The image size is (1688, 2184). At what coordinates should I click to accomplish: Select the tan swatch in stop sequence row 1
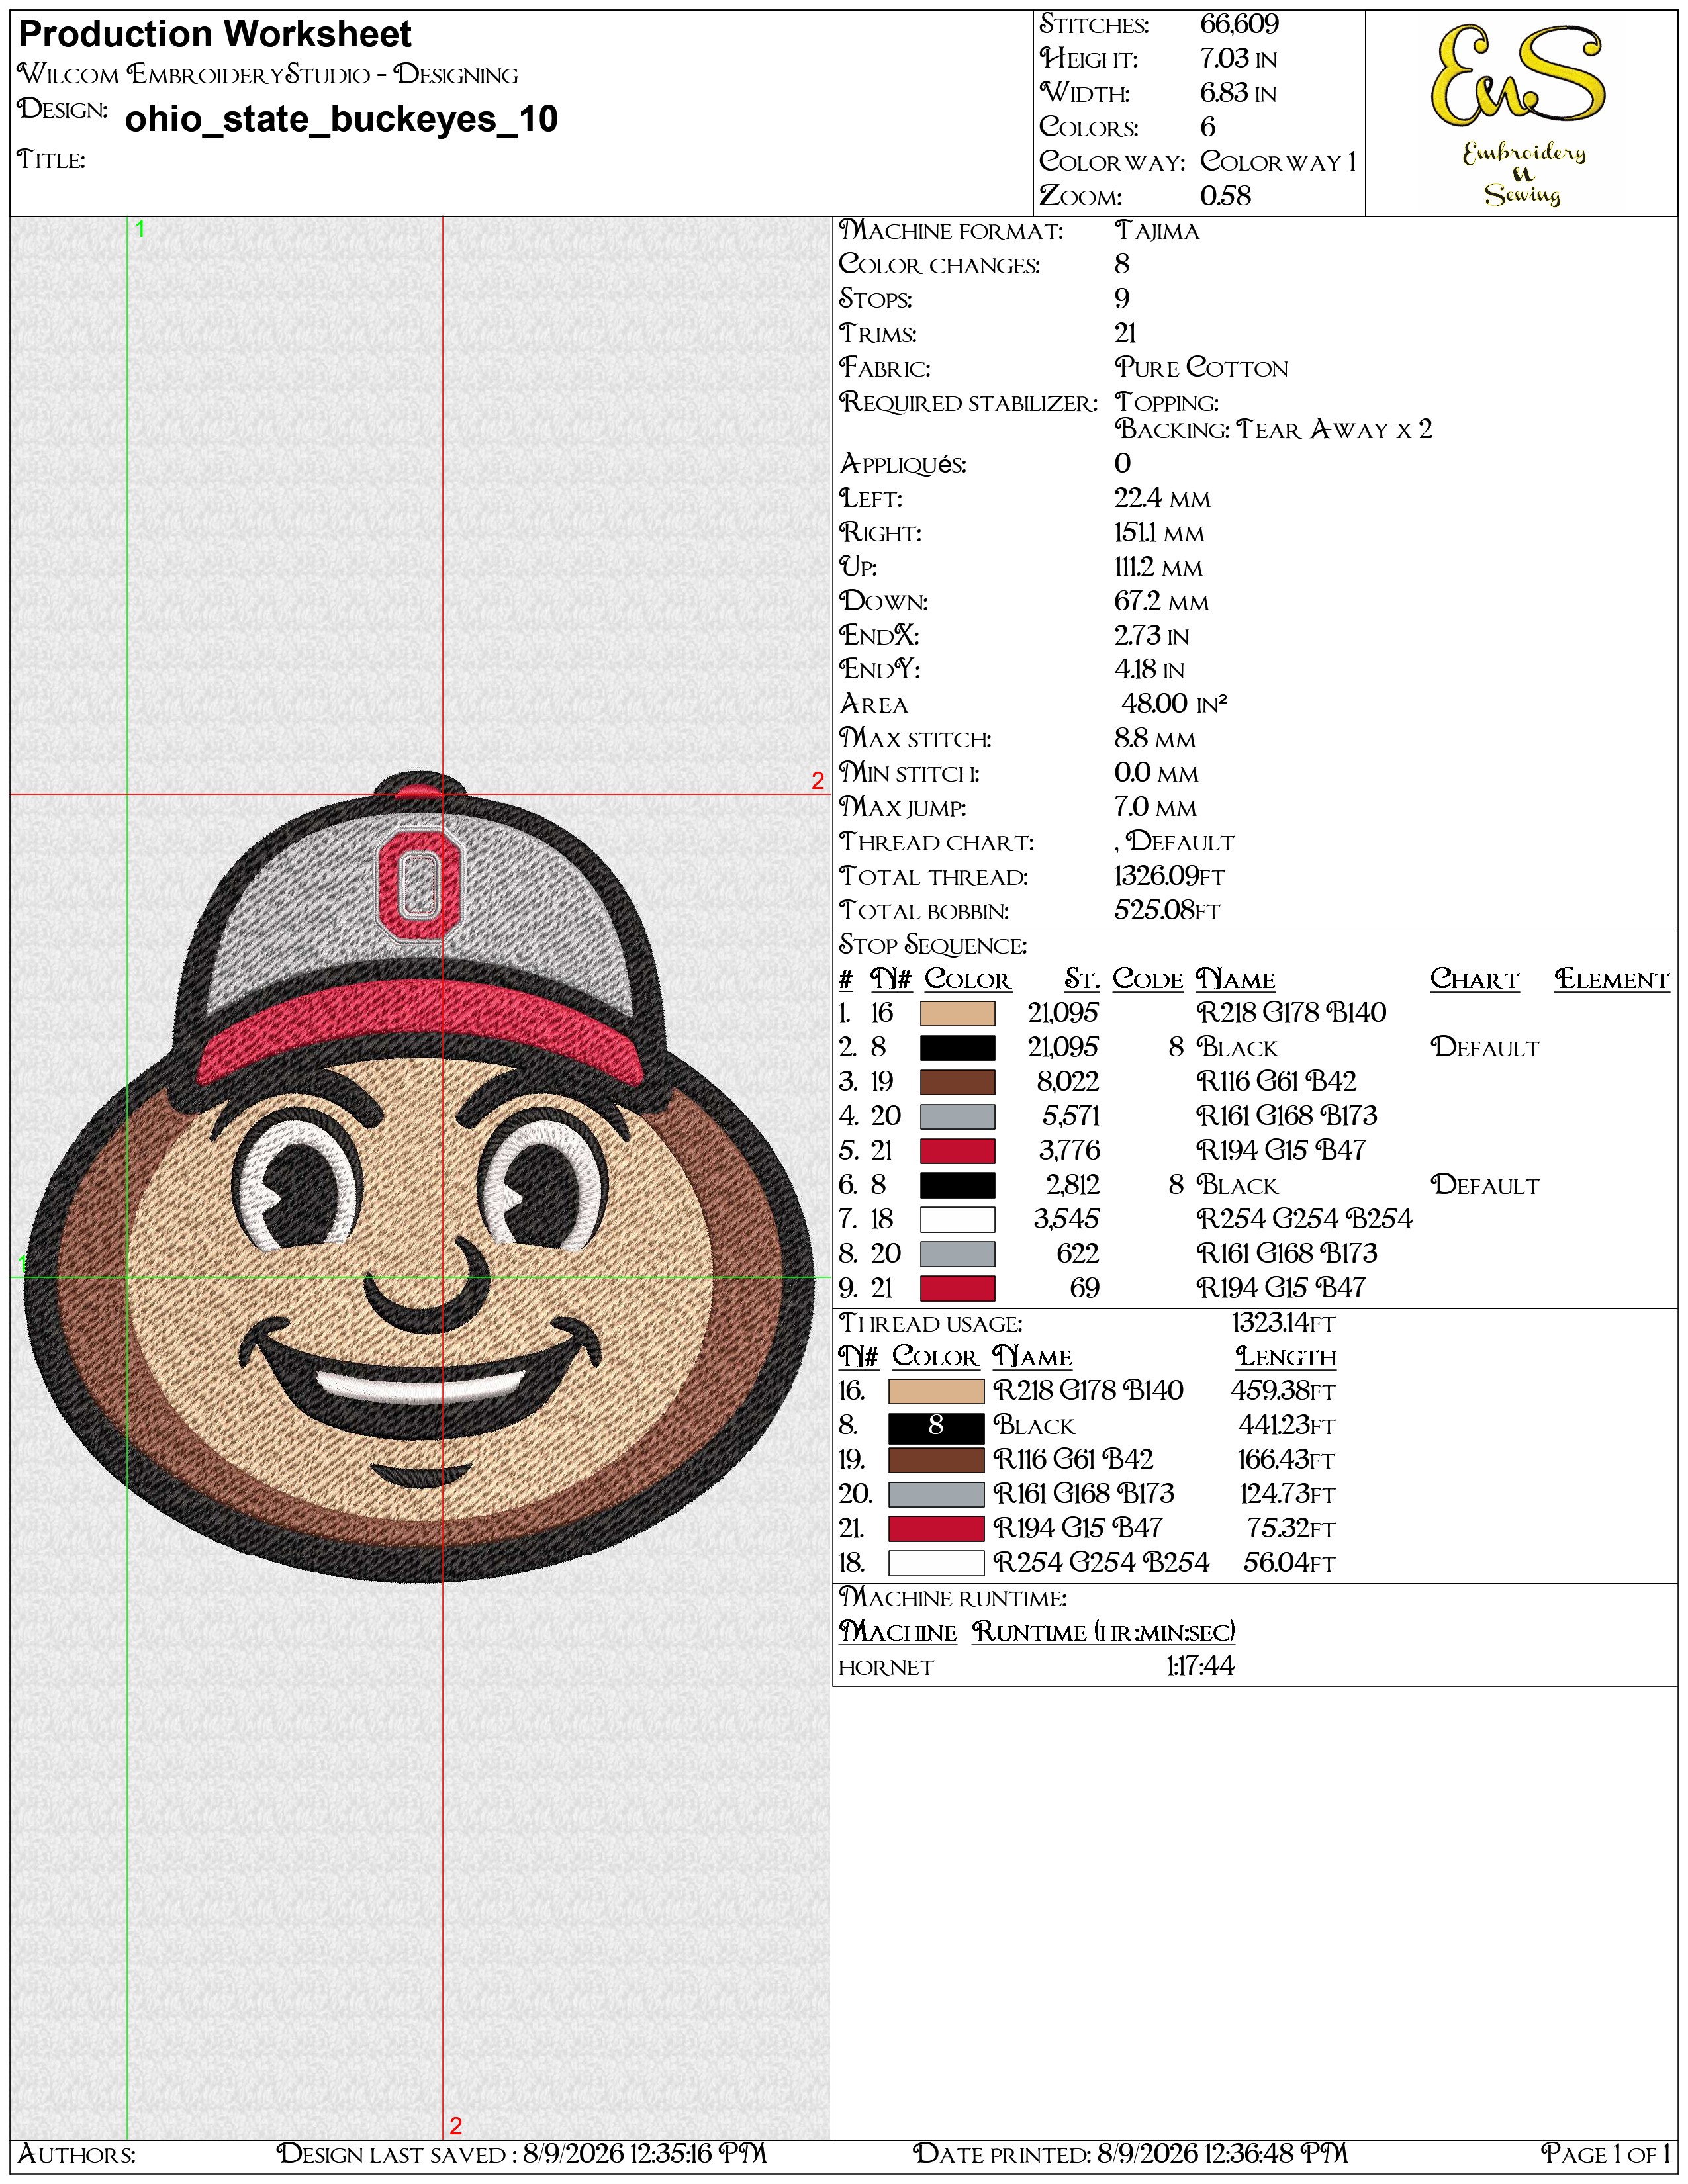(957, 1013)
